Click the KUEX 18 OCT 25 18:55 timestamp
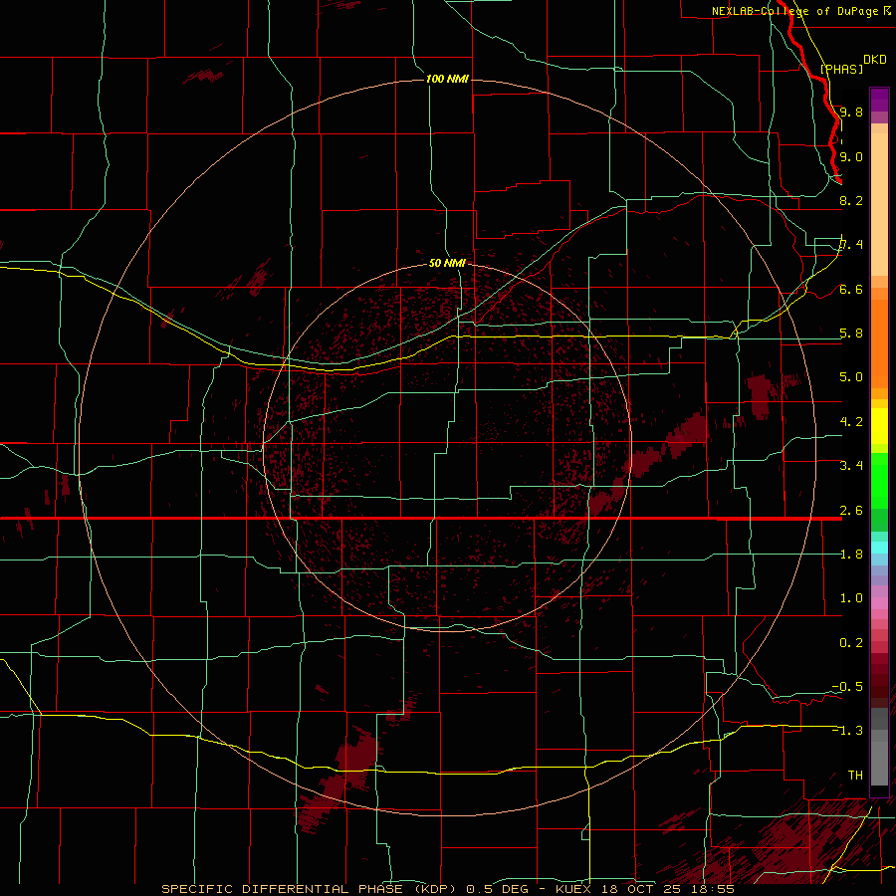Image resolution: width=896 pixels, height=896 pixels. tap(644, 889)
